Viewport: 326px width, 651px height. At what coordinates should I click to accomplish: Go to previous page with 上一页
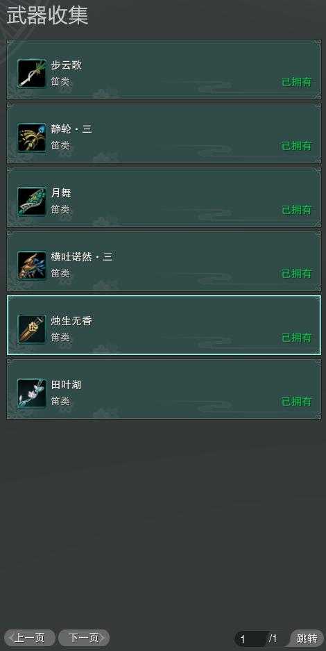(29, 637)
